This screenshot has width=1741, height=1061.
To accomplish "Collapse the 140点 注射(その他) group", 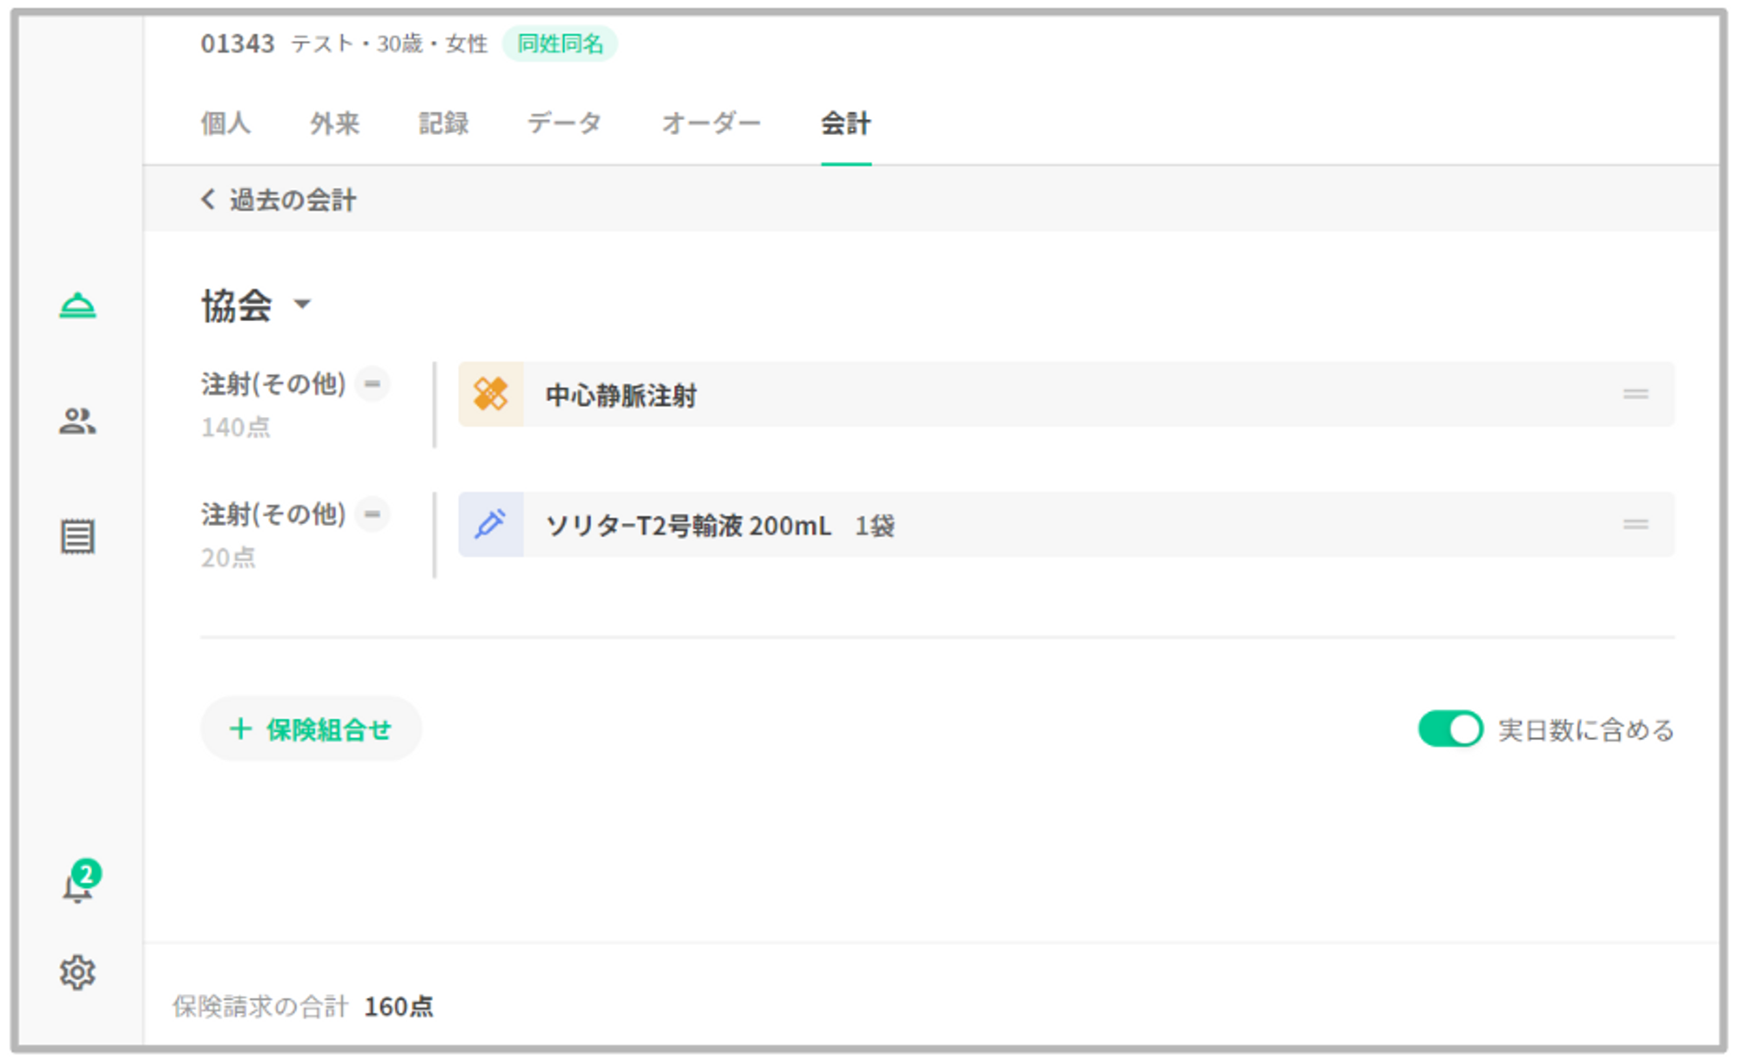I will 373,384.
